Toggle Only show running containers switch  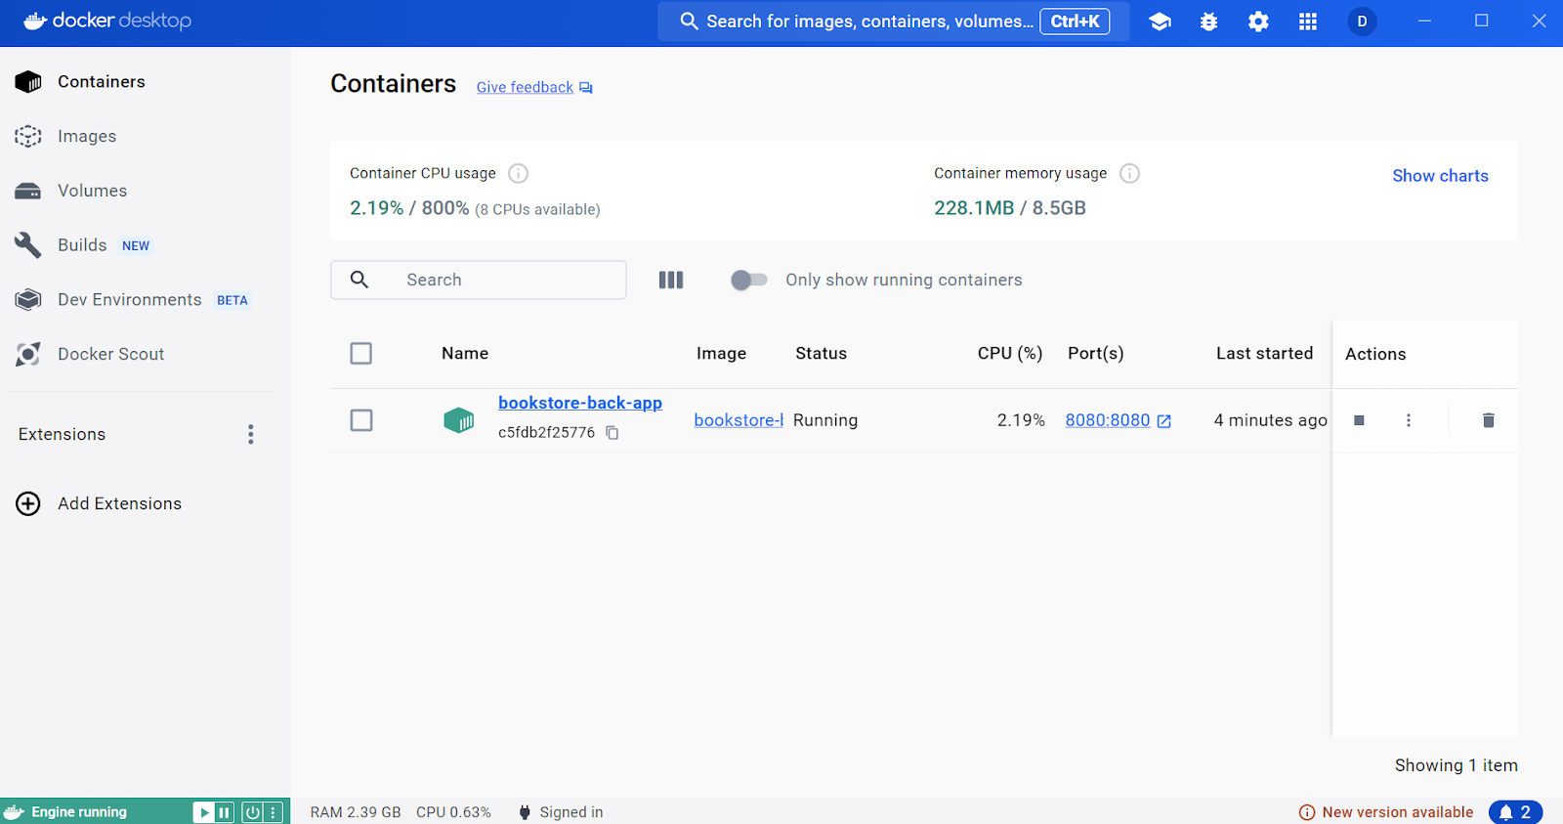point(749,281)
